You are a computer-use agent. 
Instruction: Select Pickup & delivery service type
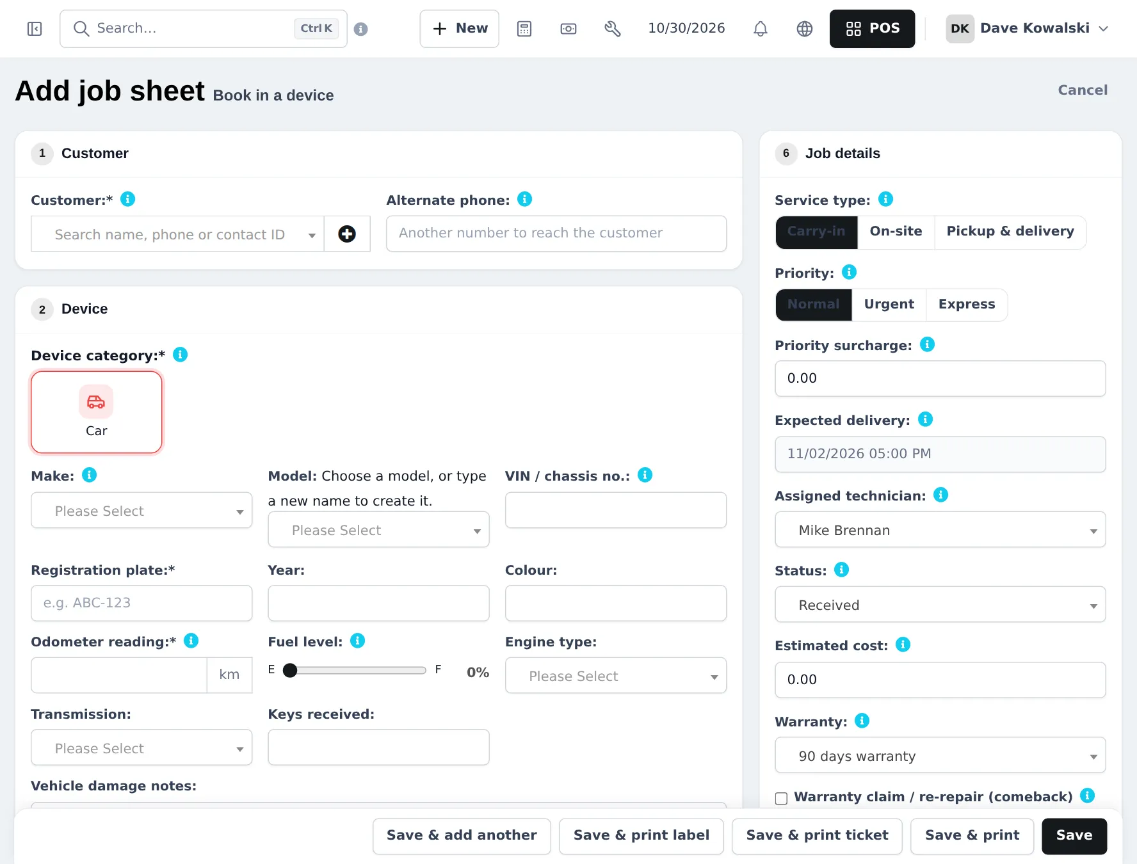point(1010,232)
